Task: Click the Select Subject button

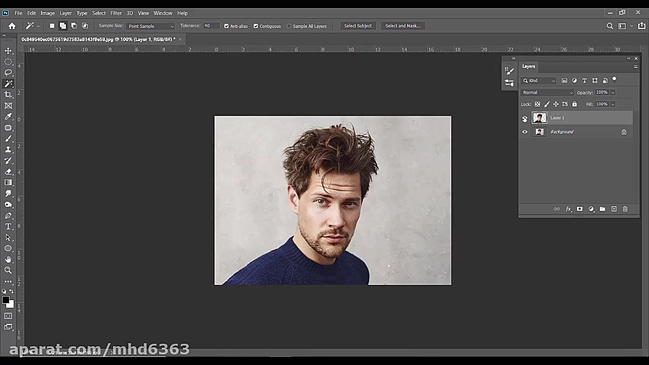Action: 358,26
